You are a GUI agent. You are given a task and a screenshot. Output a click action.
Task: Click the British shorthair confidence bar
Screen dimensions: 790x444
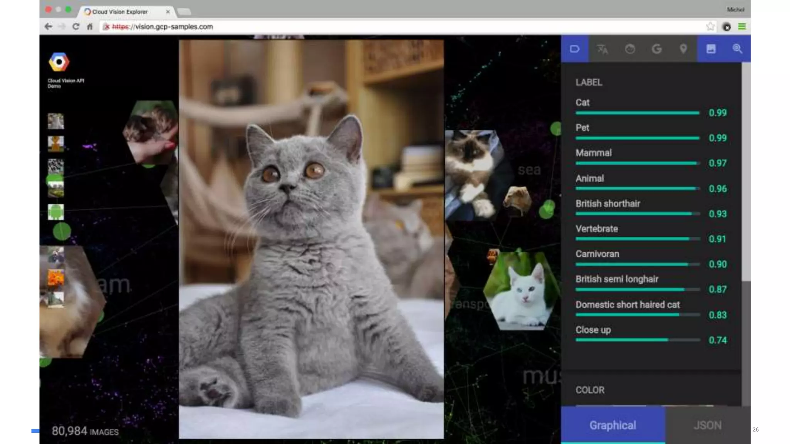coord(637,214)
